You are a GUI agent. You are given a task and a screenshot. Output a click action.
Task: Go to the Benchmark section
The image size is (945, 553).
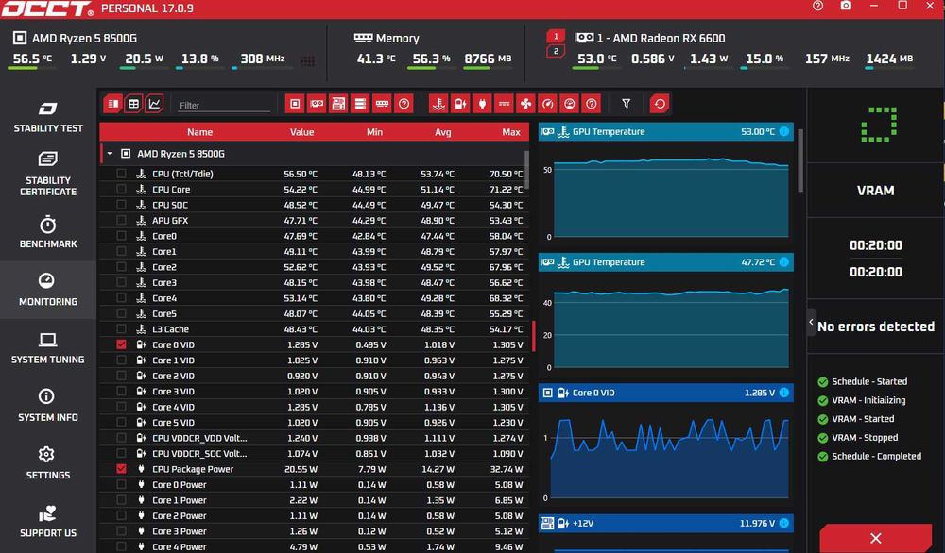point(48,232)
